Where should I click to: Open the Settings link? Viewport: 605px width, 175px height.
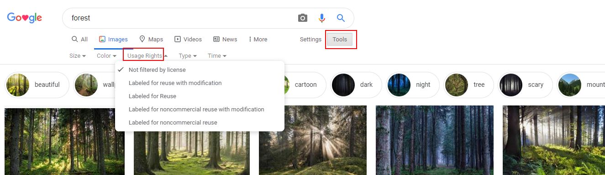pyautogui.click(x=310, y=40)
